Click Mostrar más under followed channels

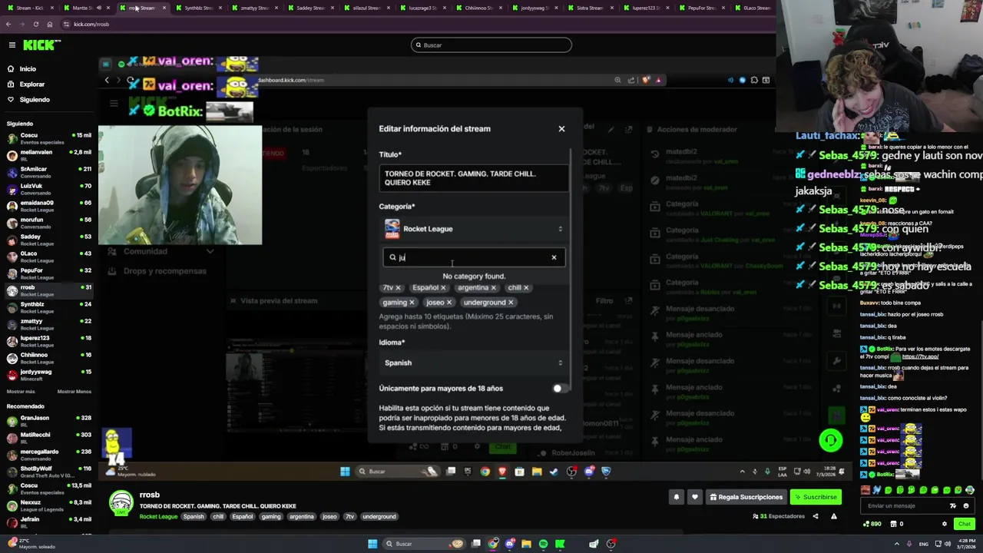pos(21,392)
